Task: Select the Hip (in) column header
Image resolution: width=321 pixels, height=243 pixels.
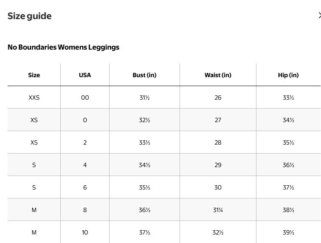Action: pos(288,75)
